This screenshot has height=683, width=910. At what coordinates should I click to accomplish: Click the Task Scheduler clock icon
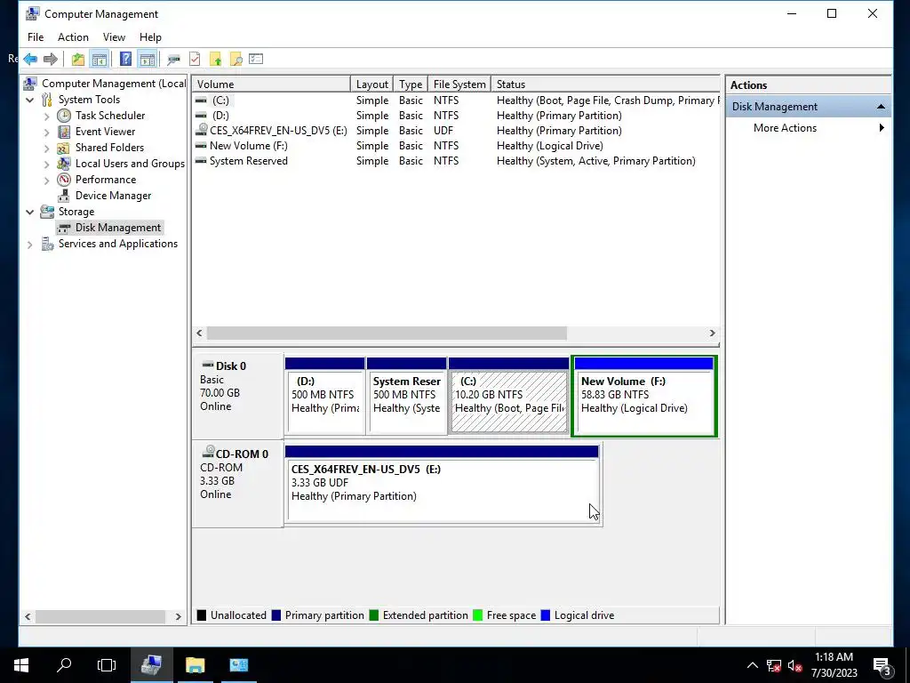click(64, 116)
